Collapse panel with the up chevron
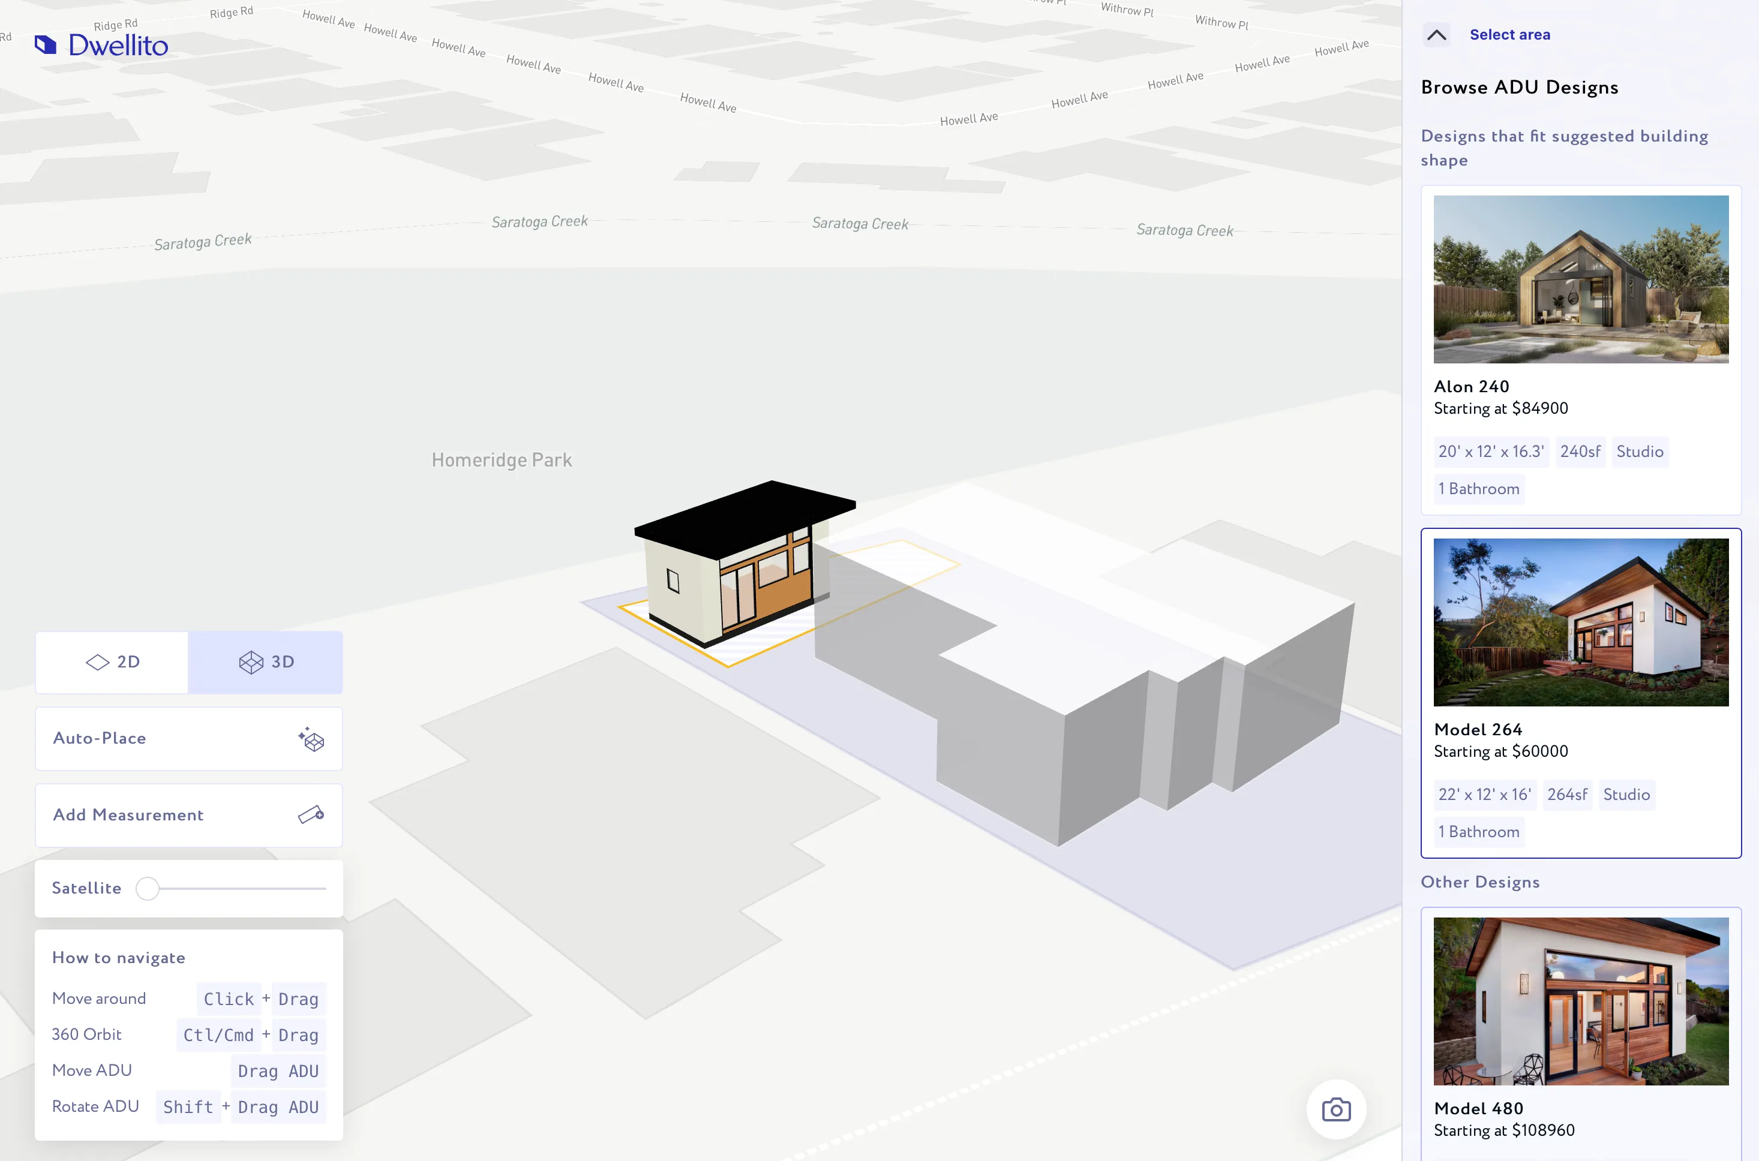Screen dimensions: 1759x1161 click(1436, 35)
